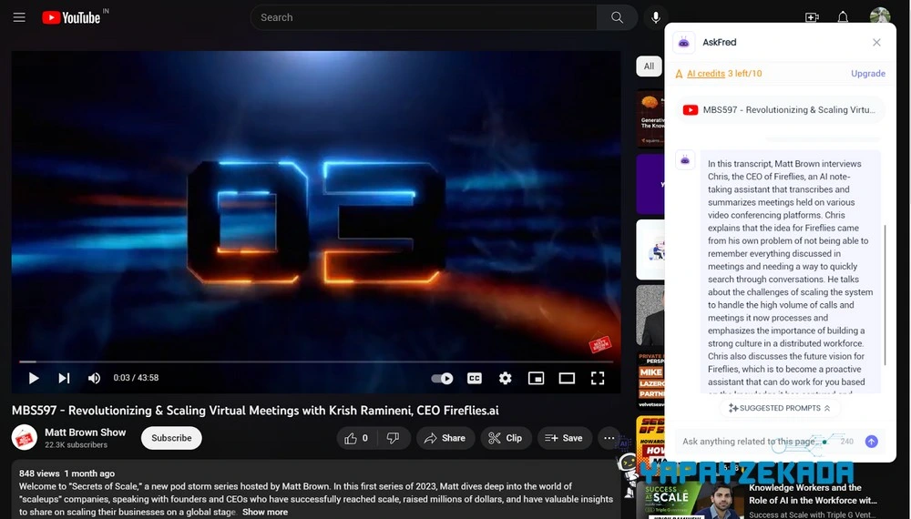Create a clip with Clip button

click(506, 438)
